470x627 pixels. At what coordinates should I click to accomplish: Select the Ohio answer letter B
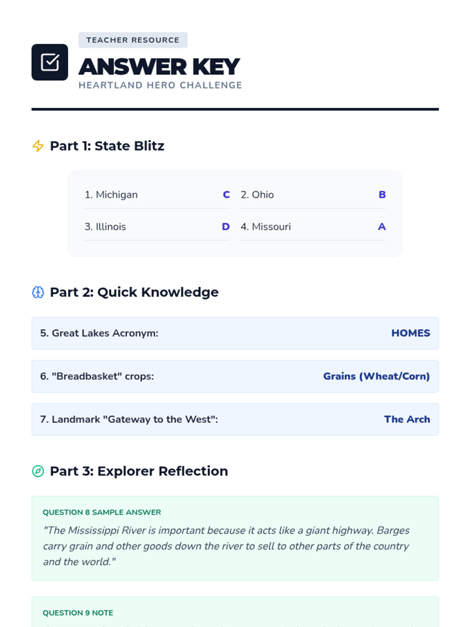pos(382,195)
